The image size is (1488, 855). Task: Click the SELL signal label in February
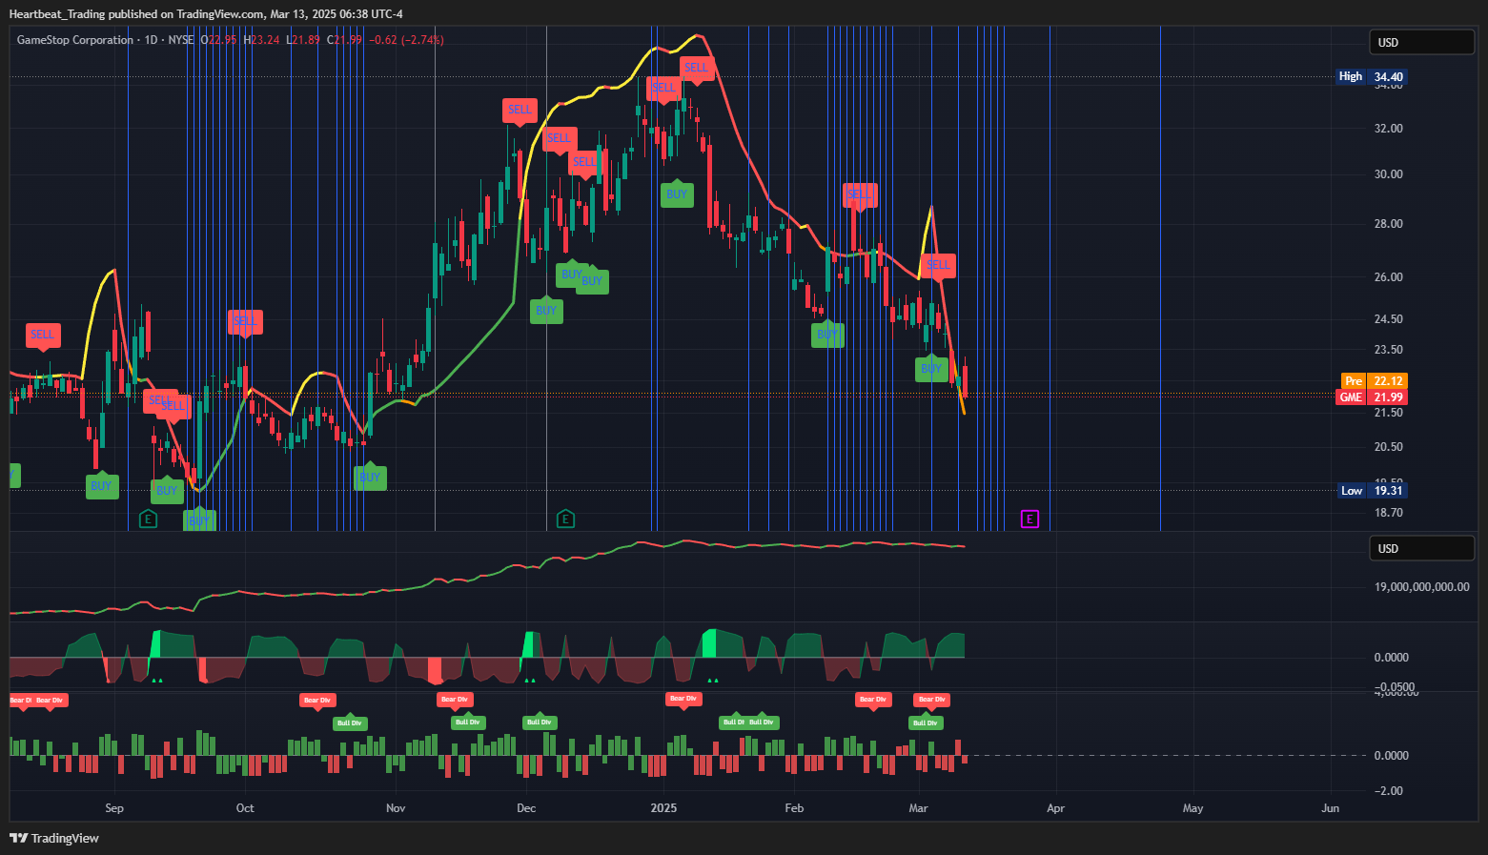[x=860, y=194]
